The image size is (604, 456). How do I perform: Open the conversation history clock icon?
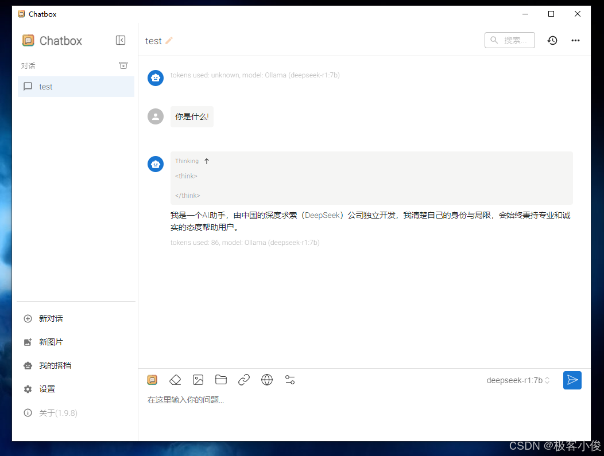(x=552, y=40)
